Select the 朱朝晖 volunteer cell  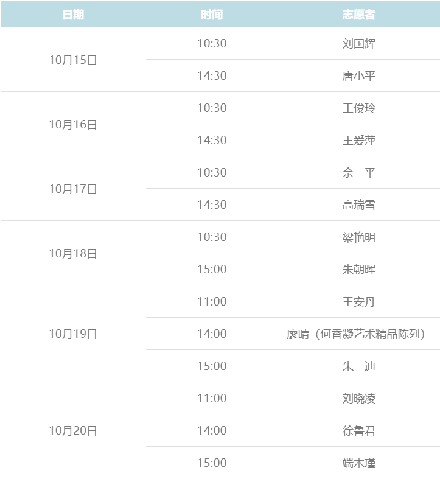point(358,270)
